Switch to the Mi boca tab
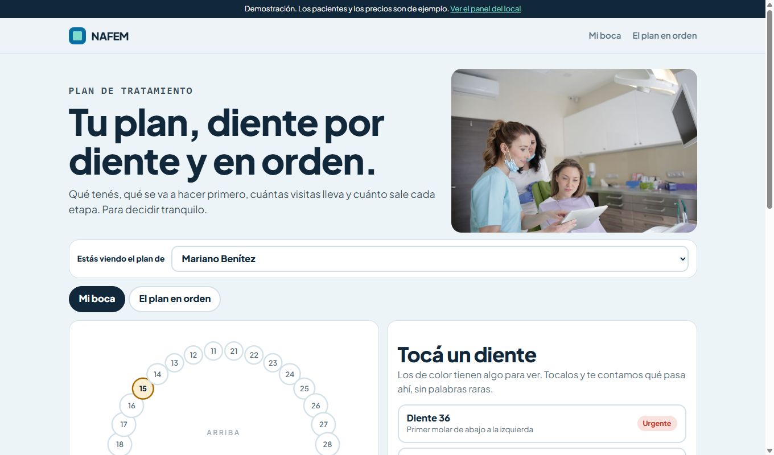The width and height of the screenshot is (774, 455). [97, 299]
